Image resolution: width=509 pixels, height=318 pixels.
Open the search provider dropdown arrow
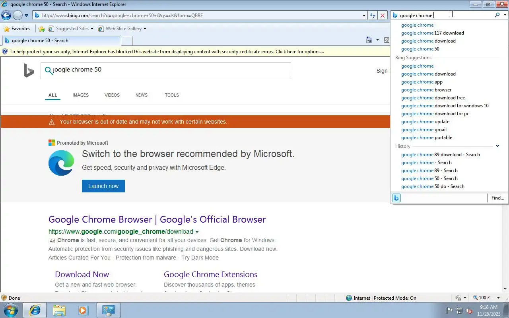(505, 15)
